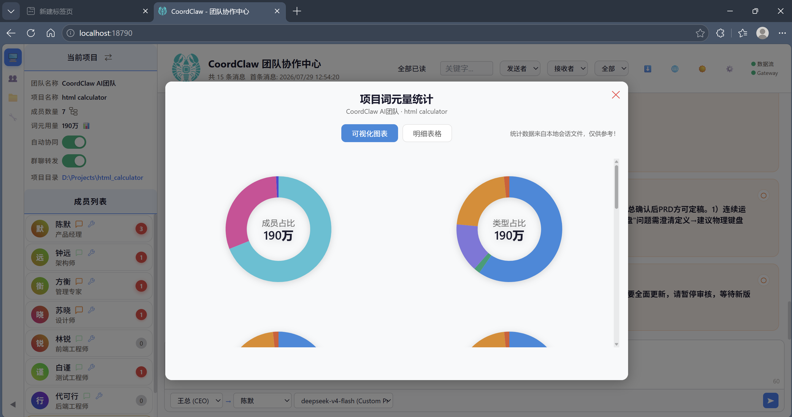Click the unread badge 3 on 陈默
792x417 pixels.
click(141, 229)
